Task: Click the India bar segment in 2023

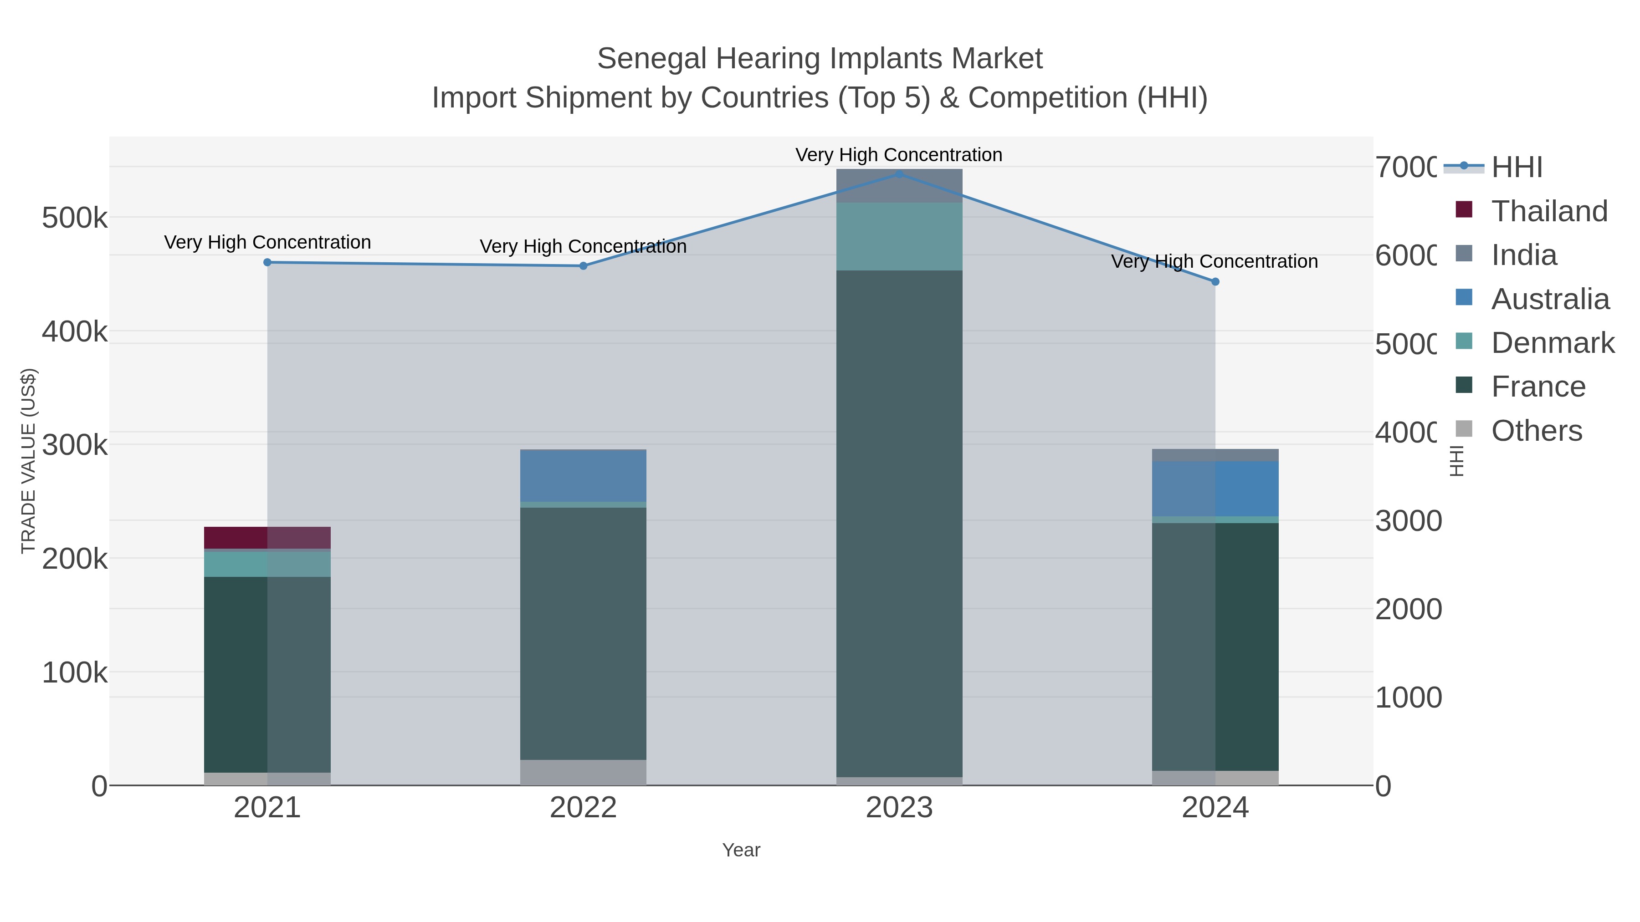Action: coord(899,186)
